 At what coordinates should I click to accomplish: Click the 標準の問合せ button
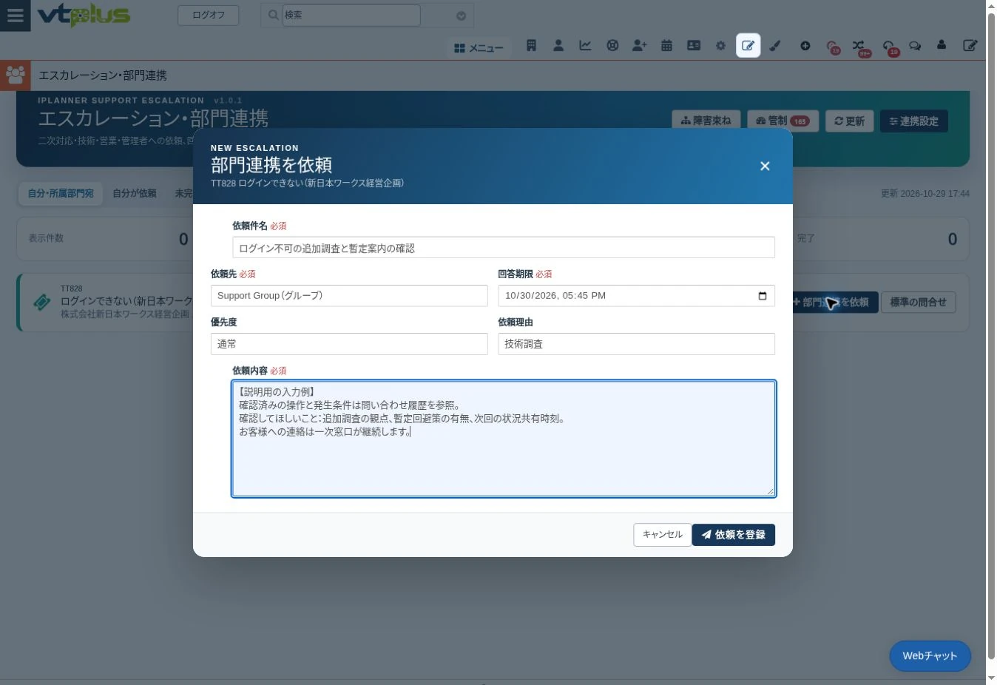point(918,303)
